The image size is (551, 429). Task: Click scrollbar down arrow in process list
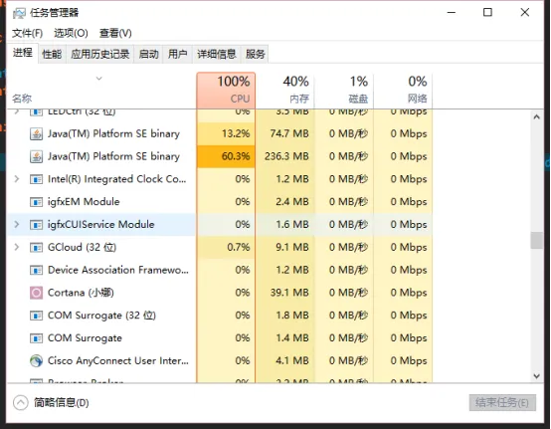pyautogui.click(x=537, y=376)
